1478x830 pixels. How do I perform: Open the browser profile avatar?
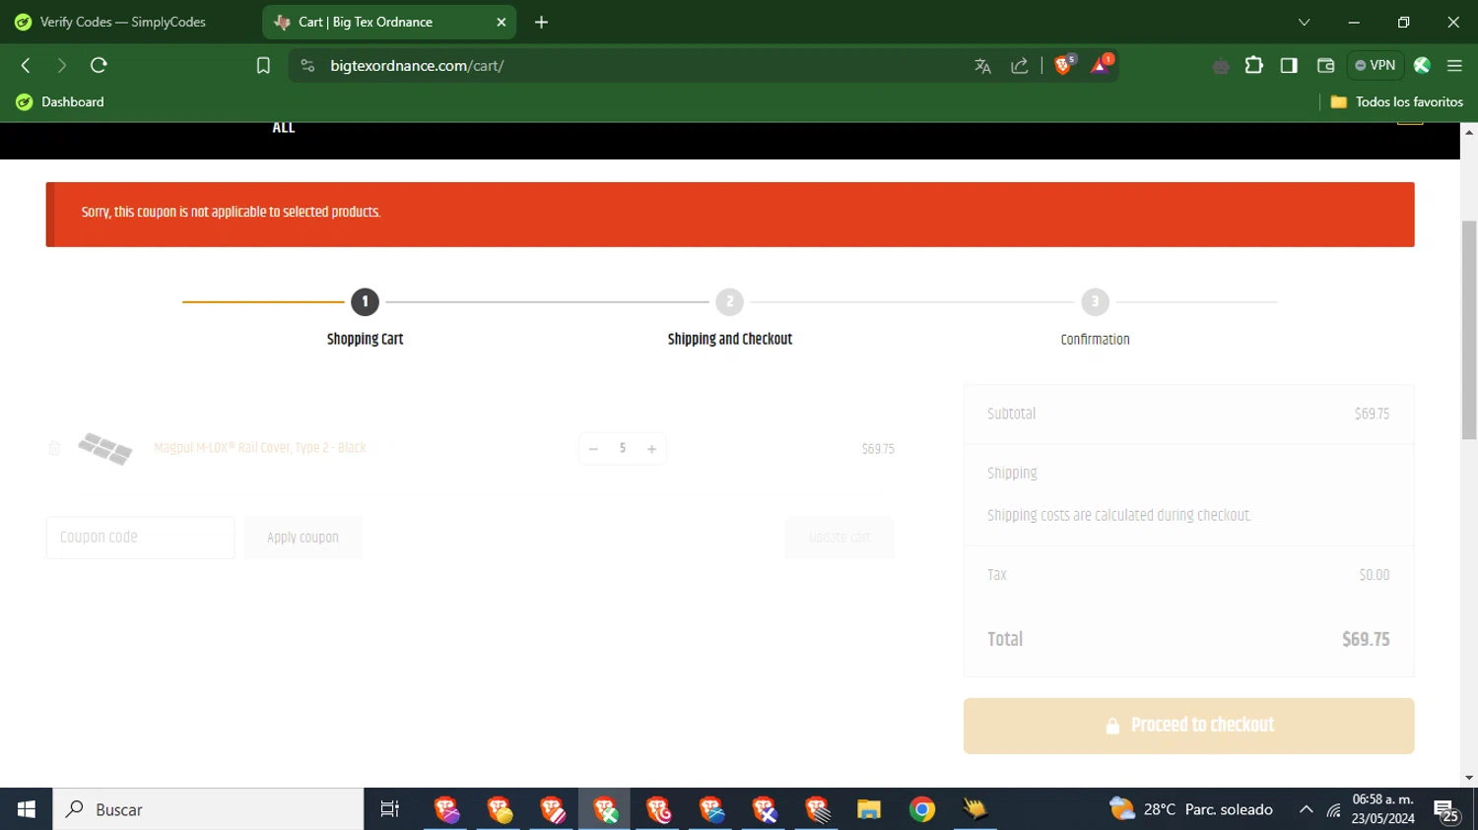point(1422,65)
